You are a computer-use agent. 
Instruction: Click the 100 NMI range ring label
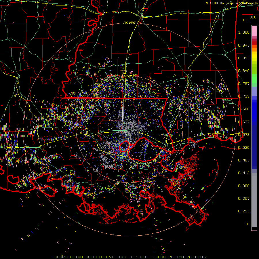click(129, 23)
